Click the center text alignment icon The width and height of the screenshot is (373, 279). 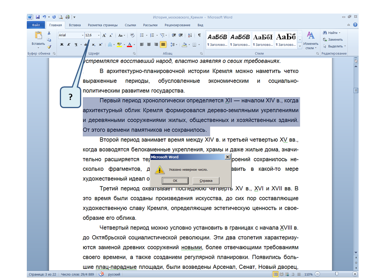point(149,45)
